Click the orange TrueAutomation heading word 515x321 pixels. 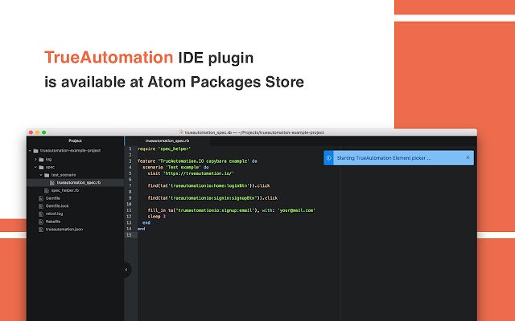point(109,57)
